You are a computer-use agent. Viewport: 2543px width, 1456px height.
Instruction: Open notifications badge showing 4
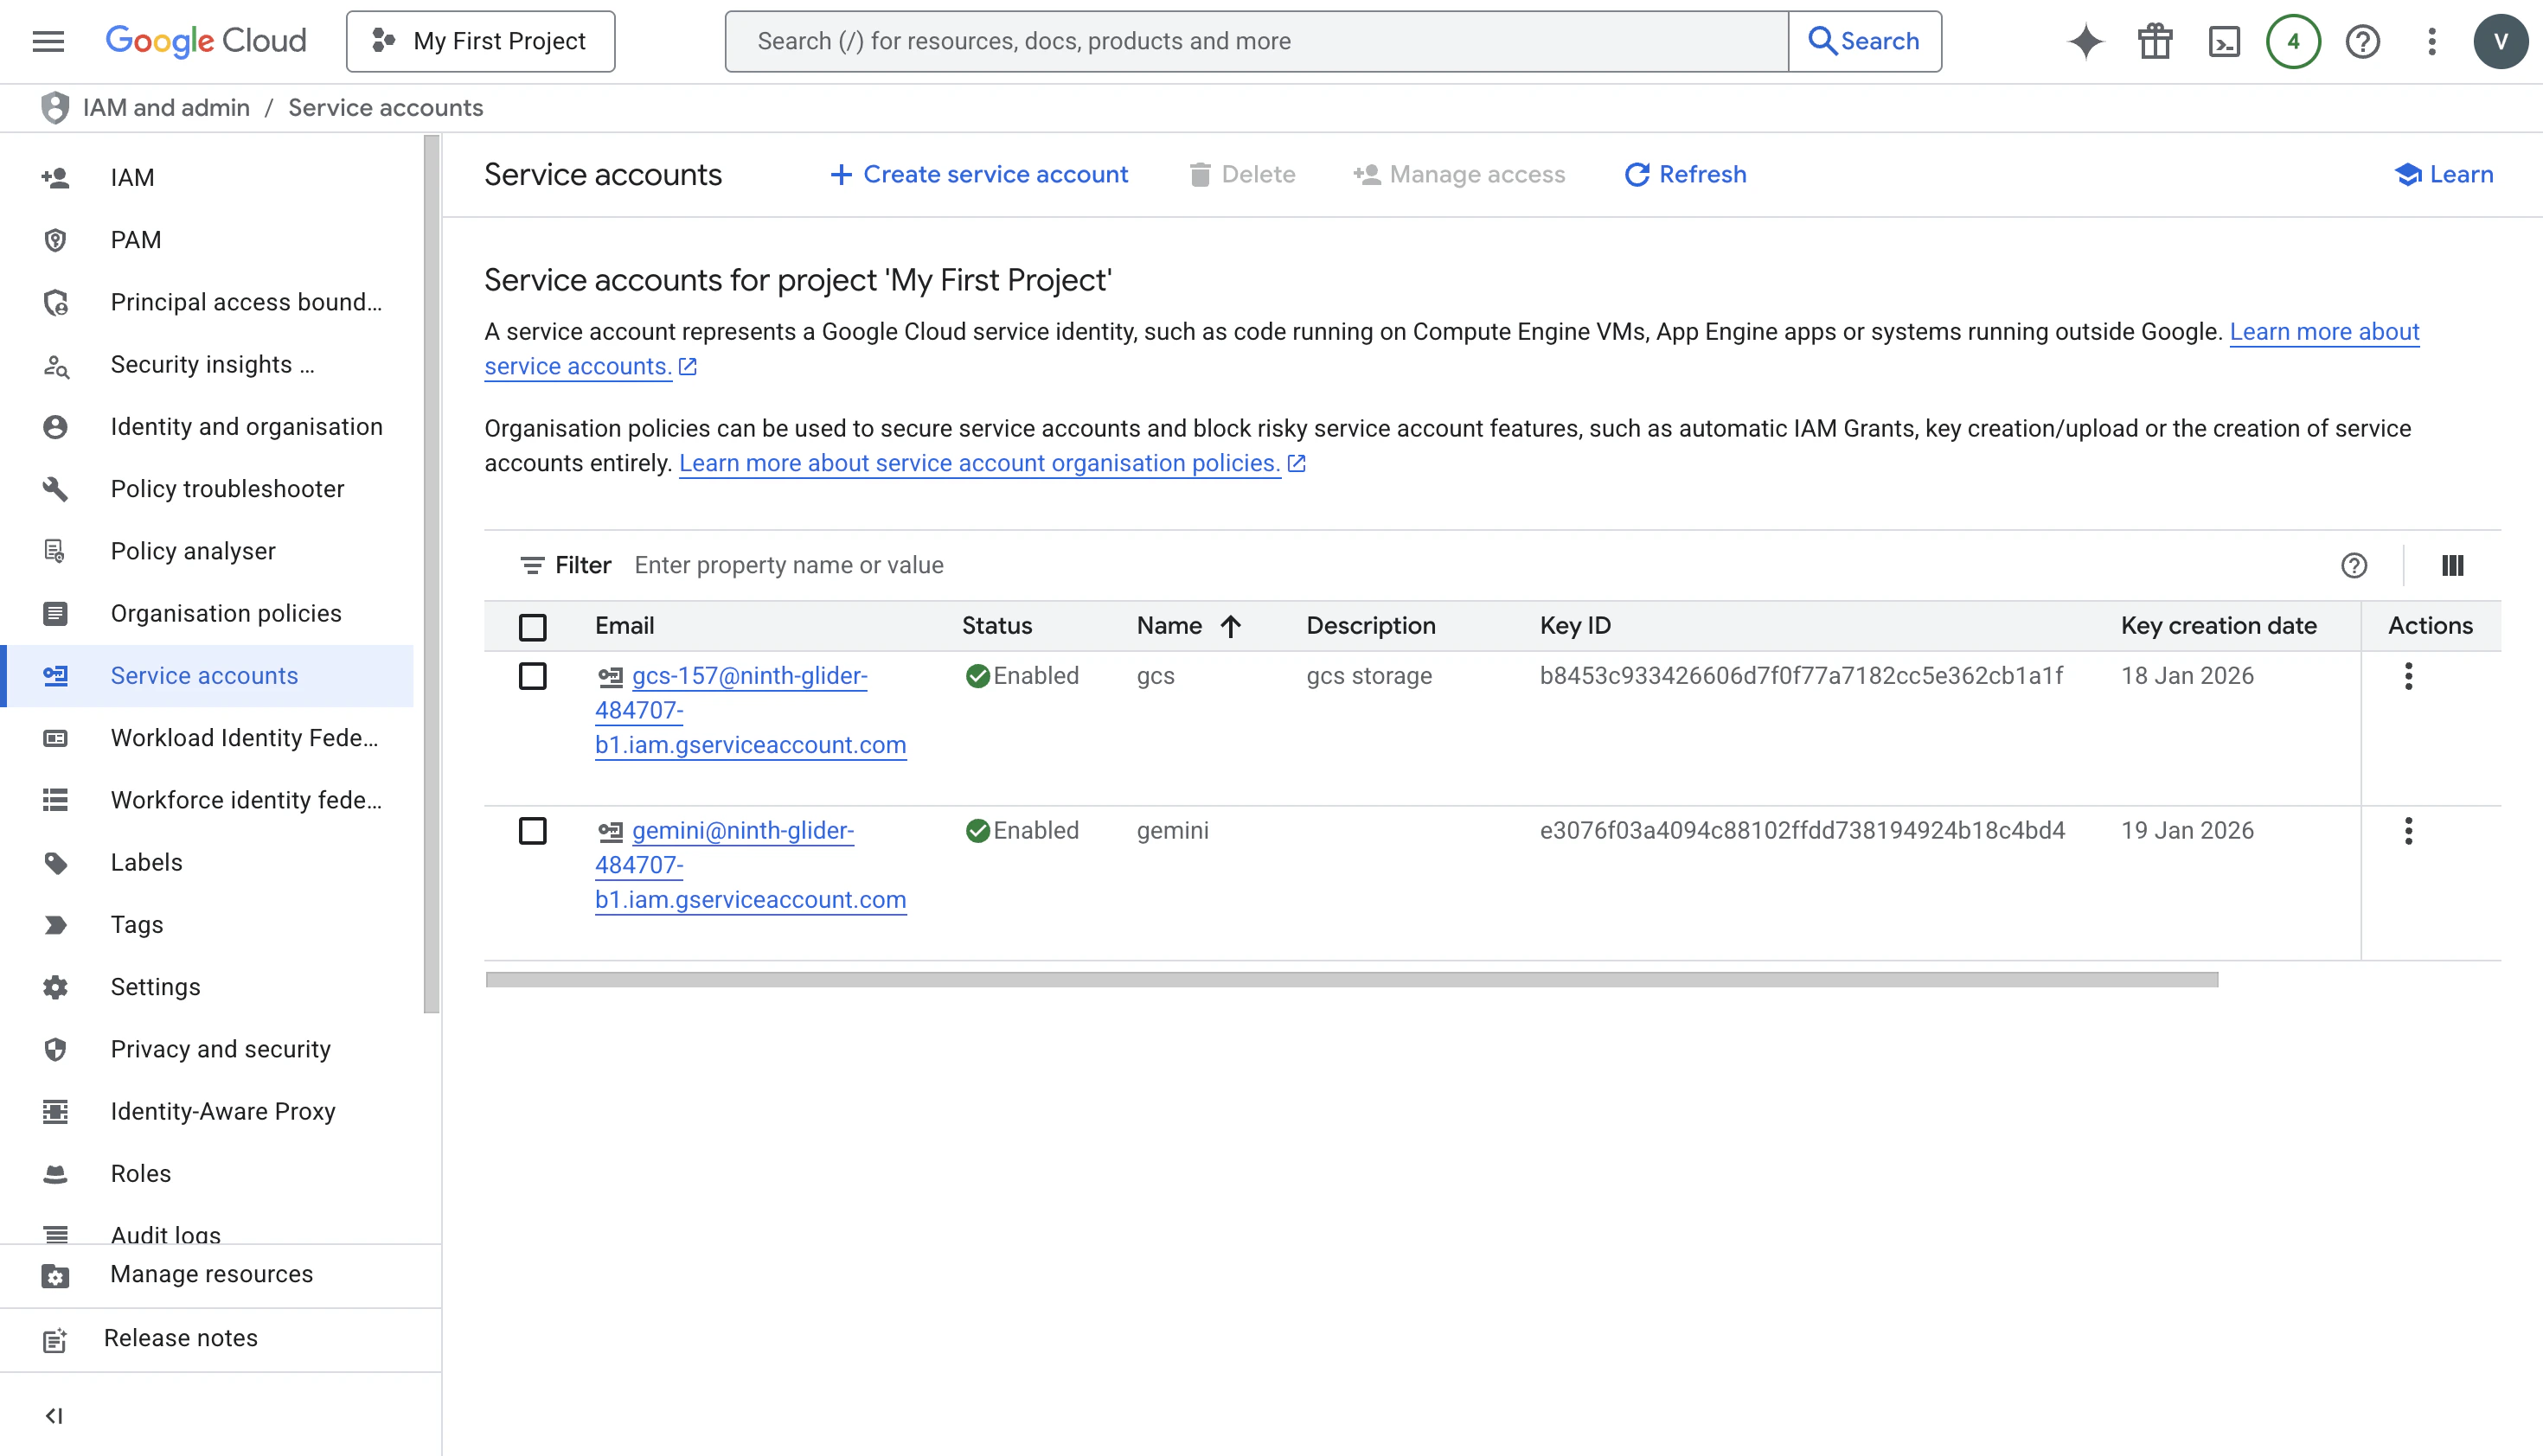click(2293, 41)
